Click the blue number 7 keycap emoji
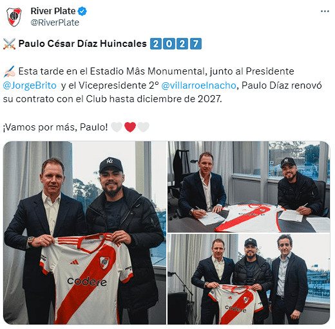This screenshot has width=335, height=329. pos(196,44)
